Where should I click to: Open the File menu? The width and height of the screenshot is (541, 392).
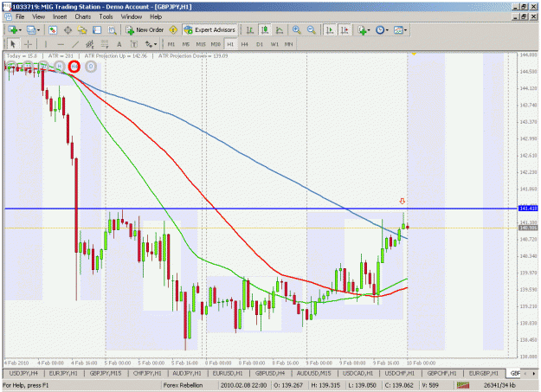click(x=20, y=16)
